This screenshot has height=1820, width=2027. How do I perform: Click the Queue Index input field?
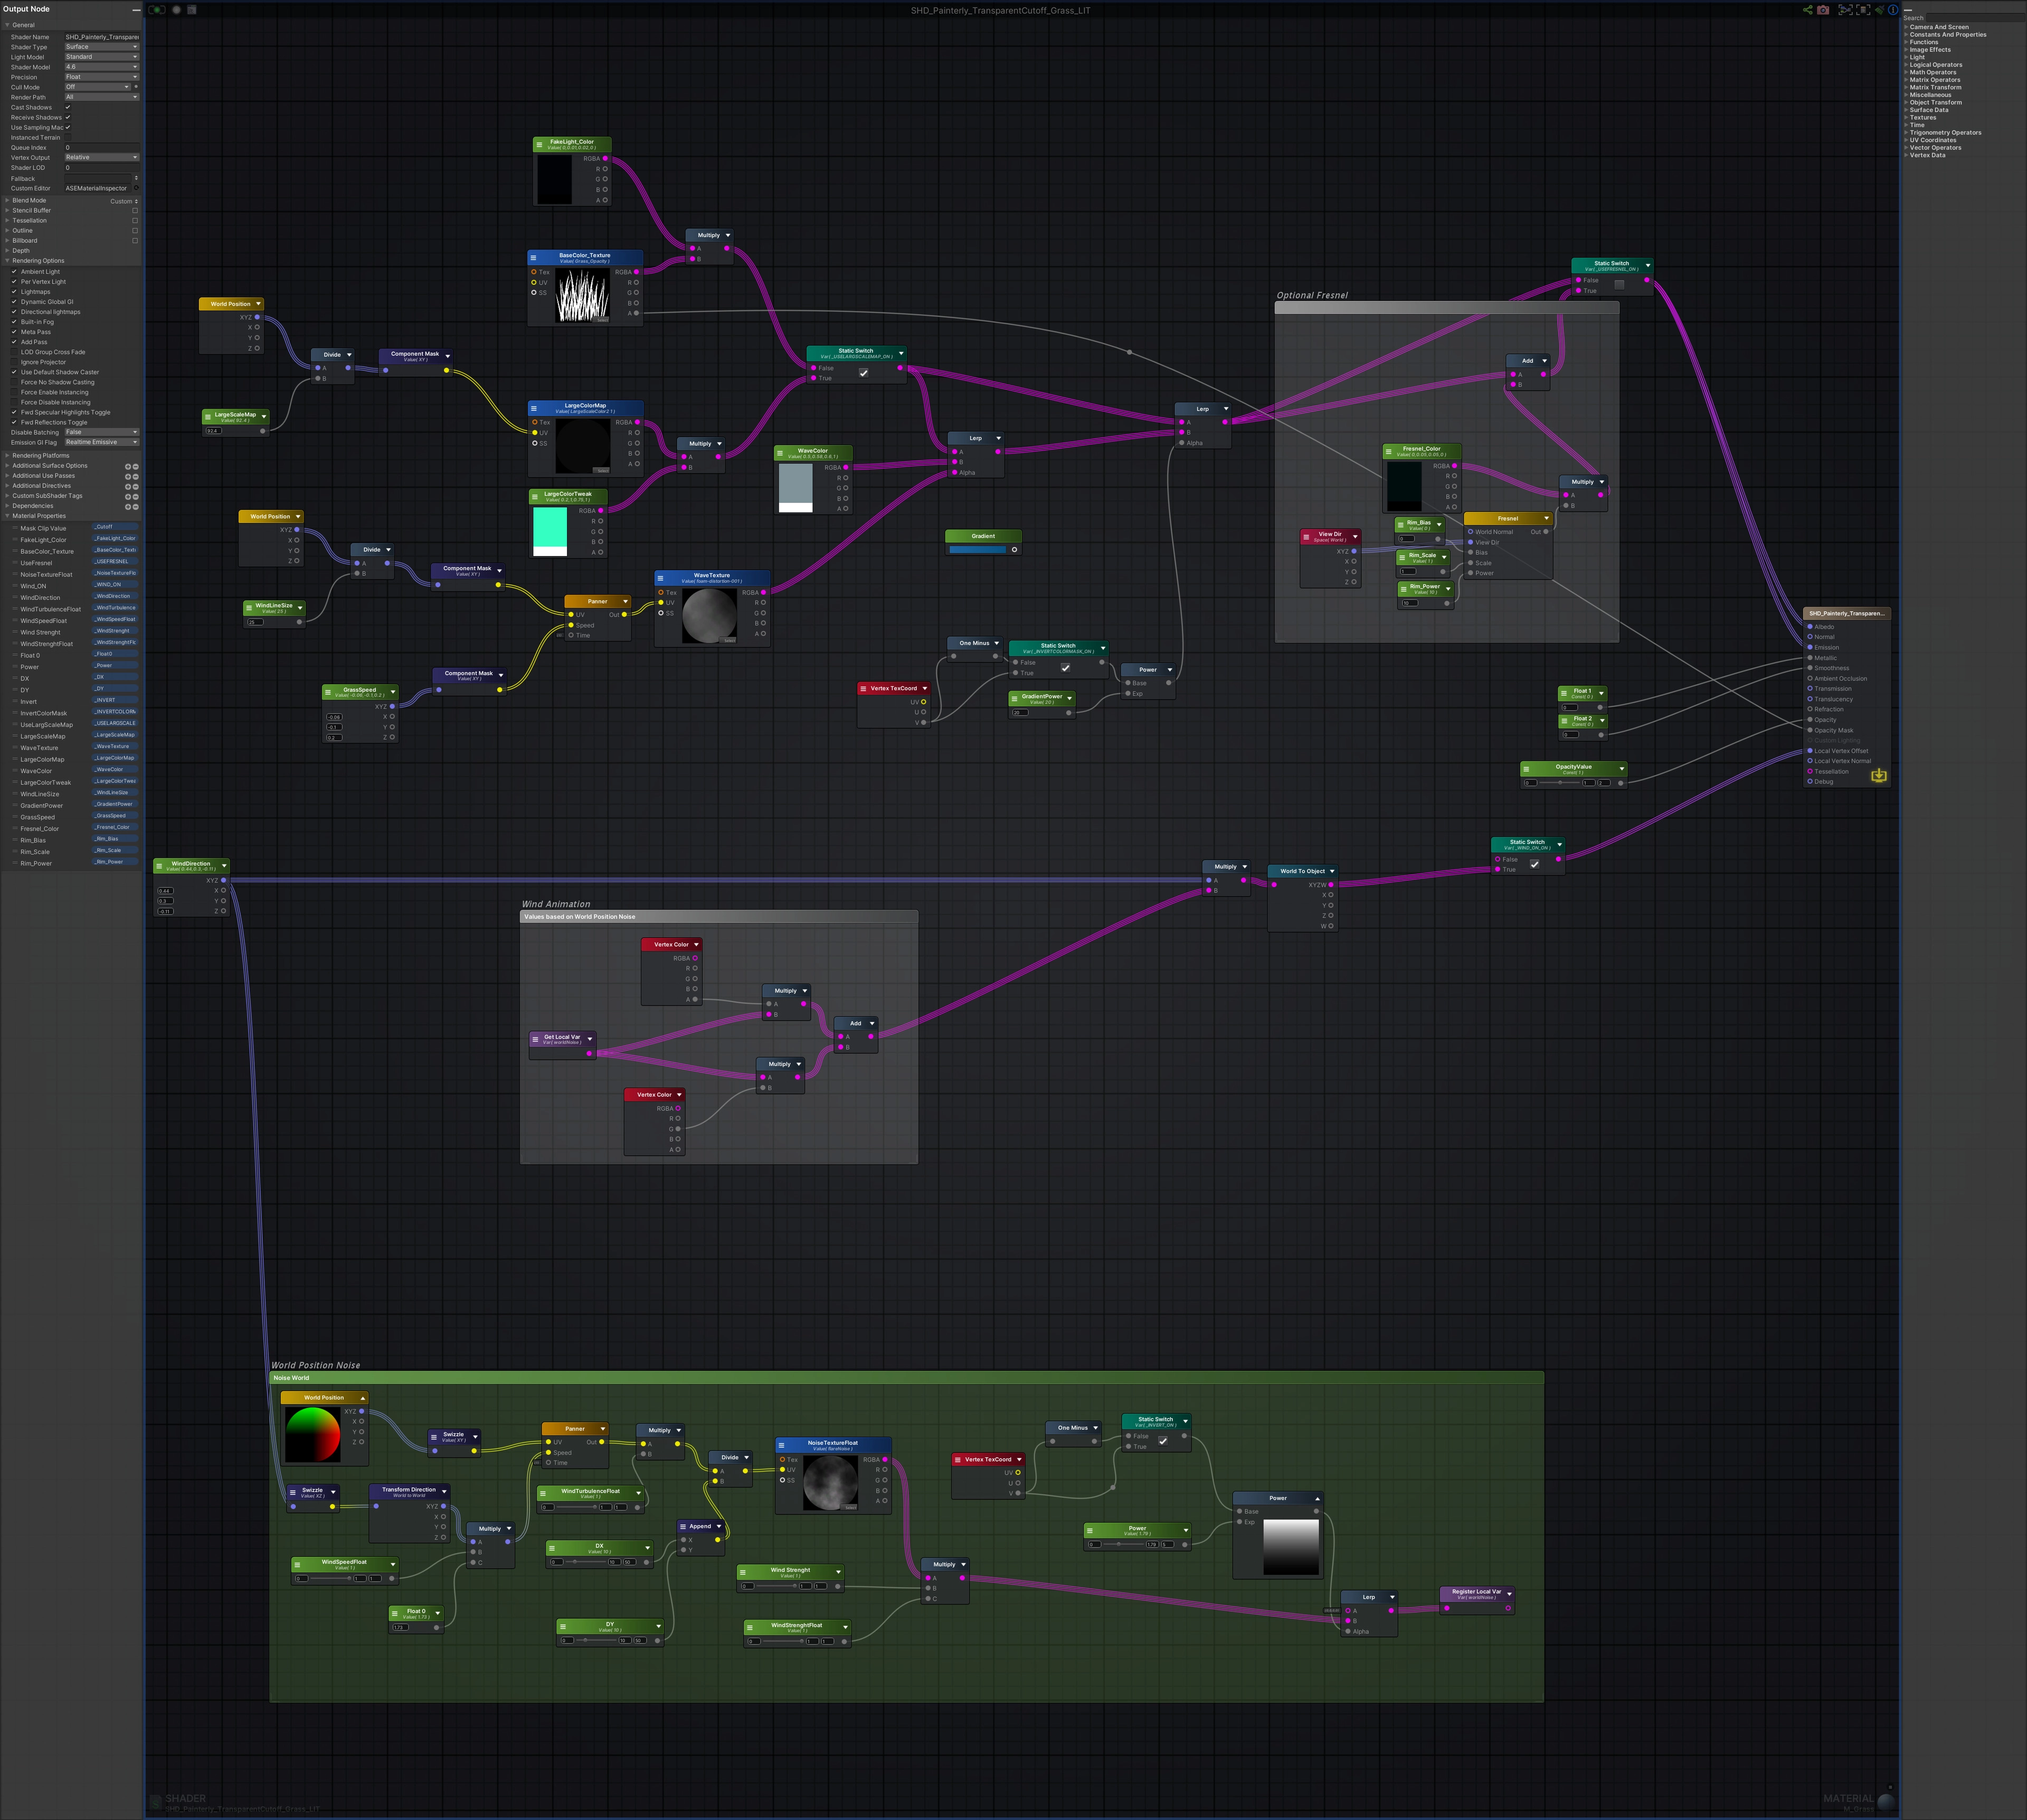point(101,148)
